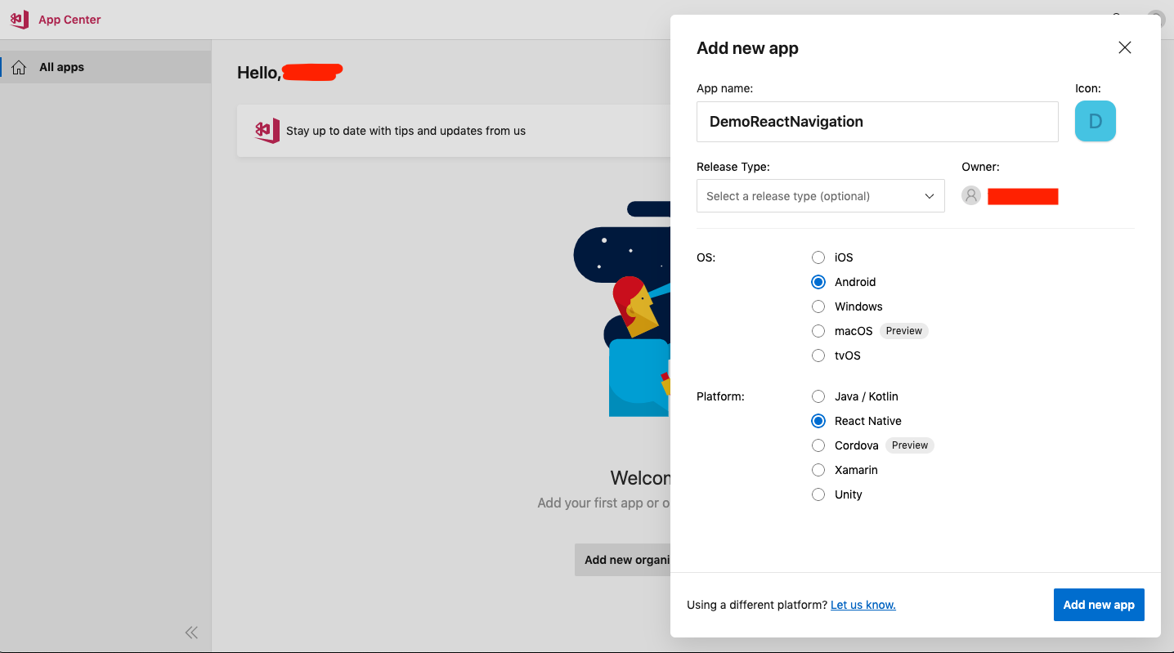Pick Unity as the platform
Image resolution: width=1174 pixels, height=653 pixels.
(x=818, y=494)
